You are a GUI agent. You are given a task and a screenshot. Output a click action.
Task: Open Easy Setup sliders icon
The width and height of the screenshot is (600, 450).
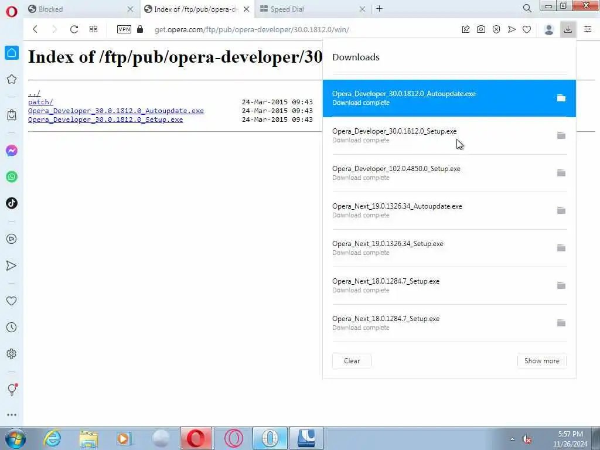click(x=588, y=29)
